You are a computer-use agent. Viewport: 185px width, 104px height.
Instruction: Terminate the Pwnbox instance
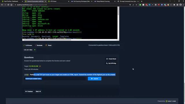point(39,45)
